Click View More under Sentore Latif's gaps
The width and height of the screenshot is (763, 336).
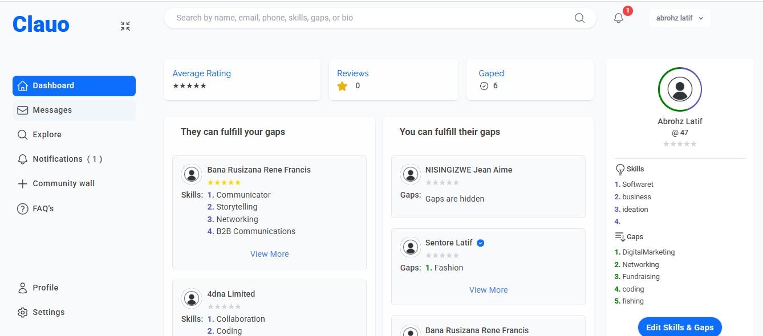tap(489, 290)
